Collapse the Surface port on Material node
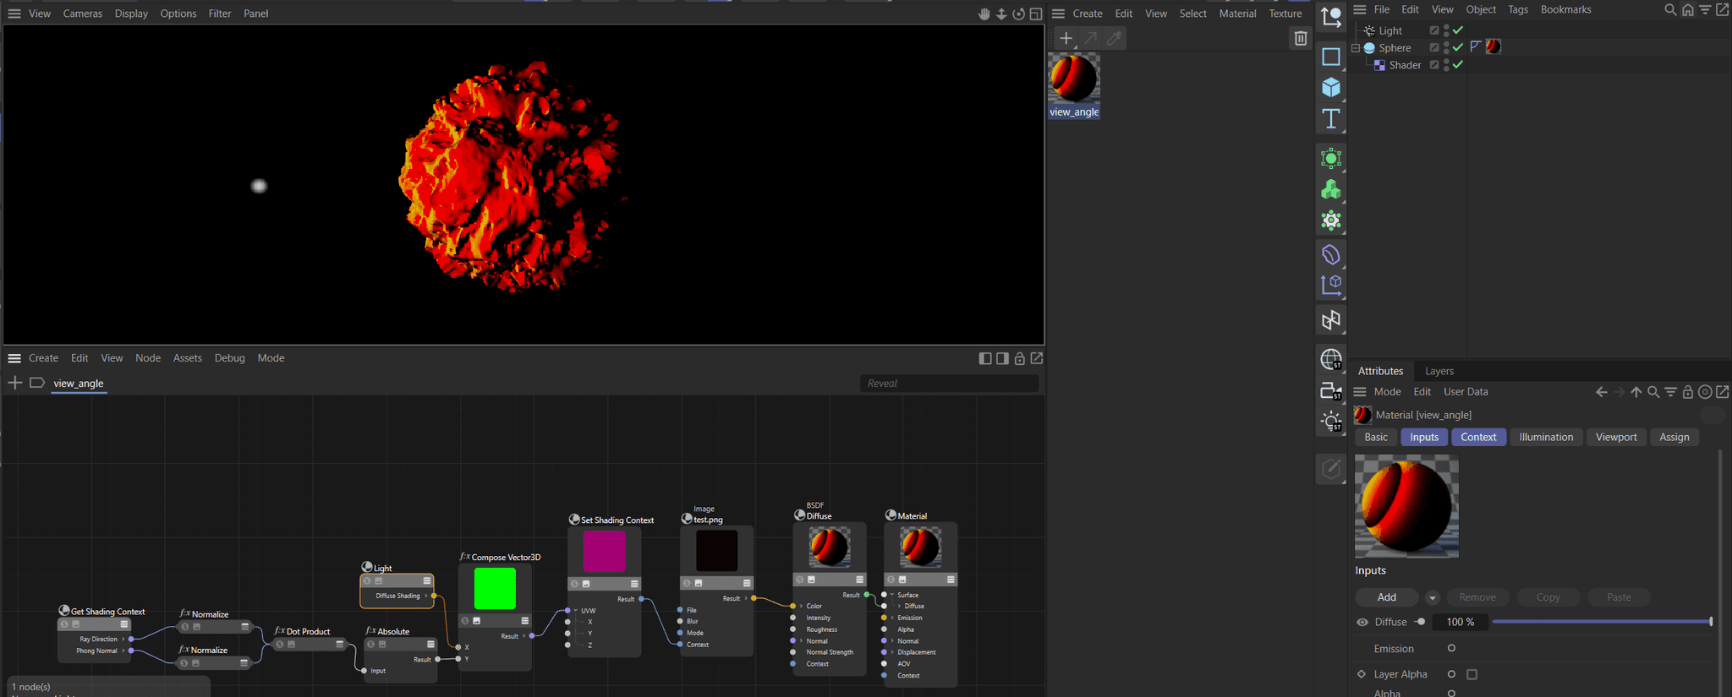Viewport: 1732px width, 697px height. (892, 595)
